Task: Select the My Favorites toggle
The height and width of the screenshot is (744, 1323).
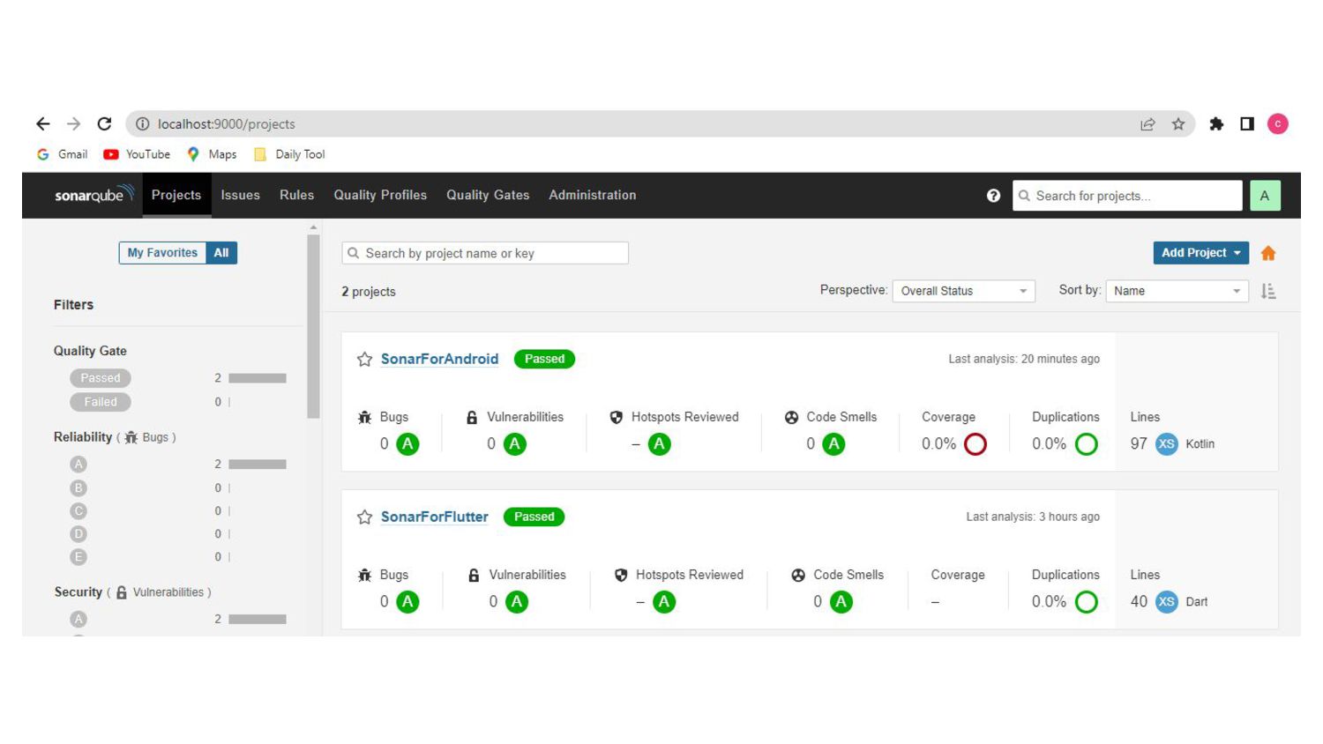Action: click(x=162, y=253)
